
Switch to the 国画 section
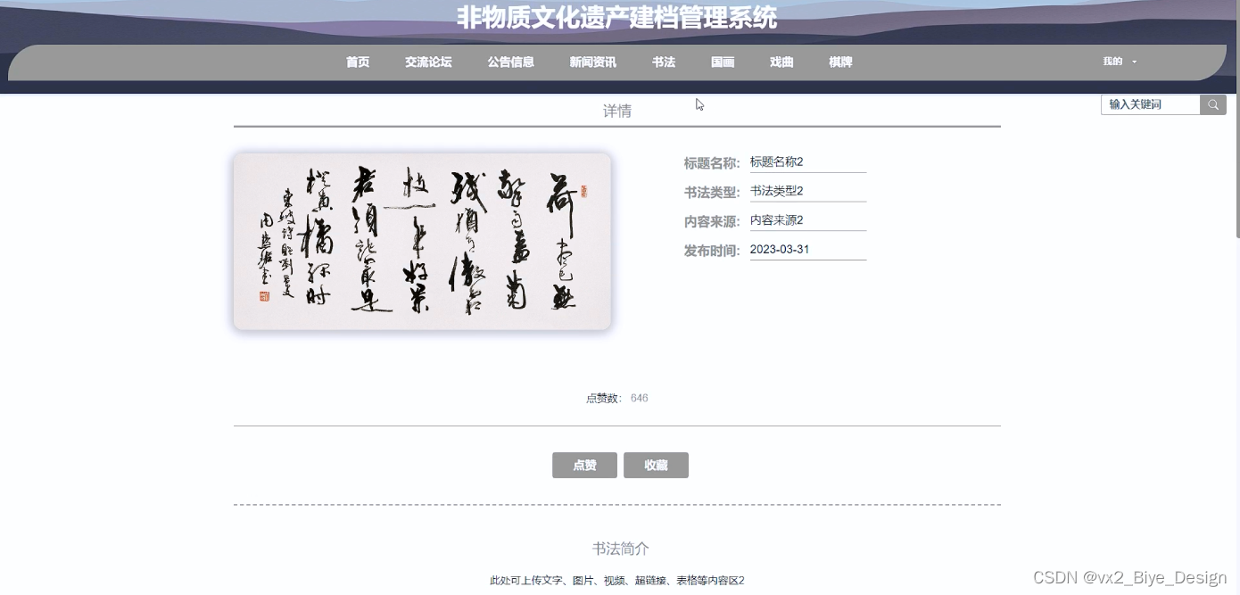723,62
